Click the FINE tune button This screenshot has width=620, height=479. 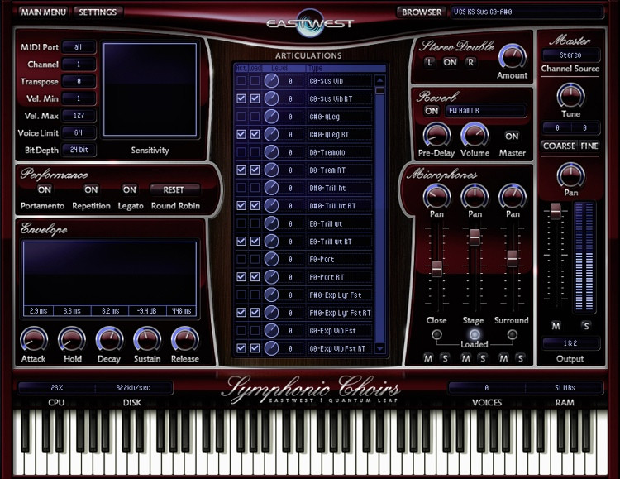tap(589, 146)
